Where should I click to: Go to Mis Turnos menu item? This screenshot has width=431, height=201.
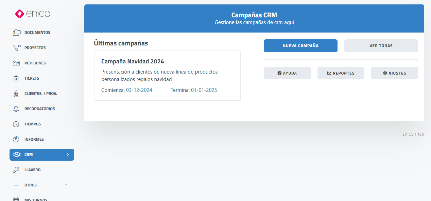(x=36, y=199)
